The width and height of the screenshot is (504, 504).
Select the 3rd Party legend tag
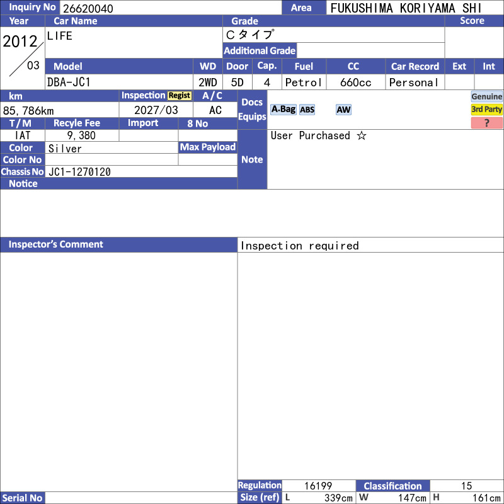486,110
